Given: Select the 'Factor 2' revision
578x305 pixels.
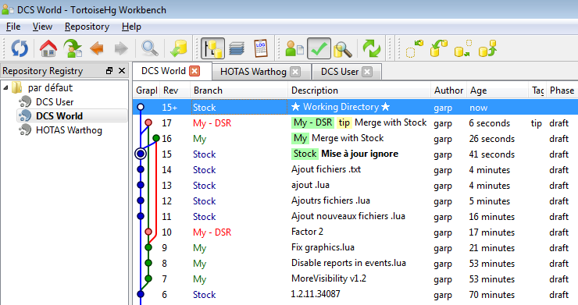Looking at the screenshot, I should click(355, 232).
